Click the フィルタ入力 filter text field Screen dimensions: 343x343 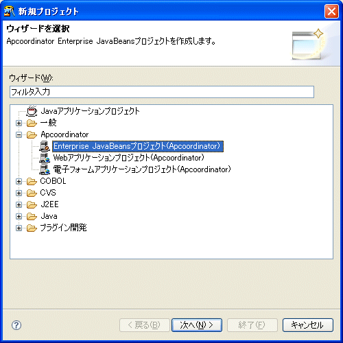tap(162, 92)
